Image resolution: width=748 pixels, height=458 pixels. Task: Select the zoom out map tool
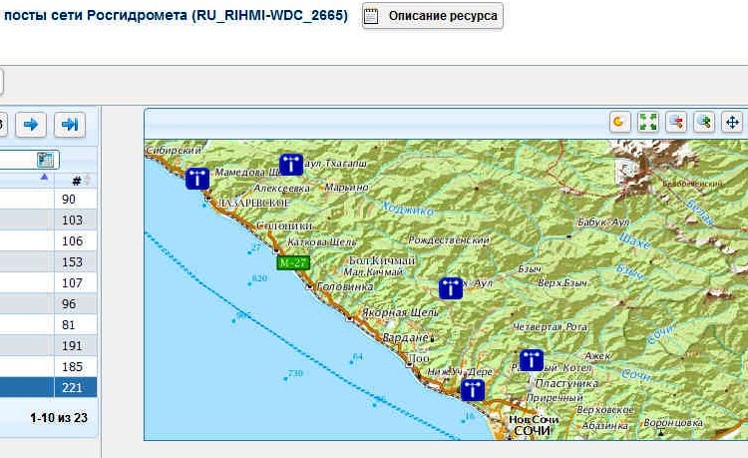tap(676, 122)
